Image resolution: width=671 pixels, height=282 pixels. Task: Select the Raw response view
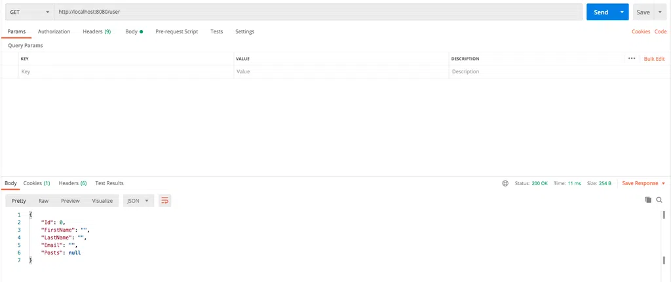click(43, 200)
